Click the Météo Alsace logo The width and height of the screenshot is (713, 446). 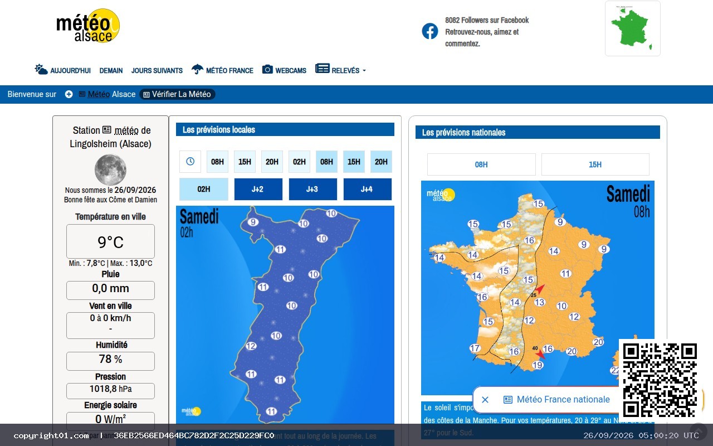pyautogui.click(x=88, y=26)
